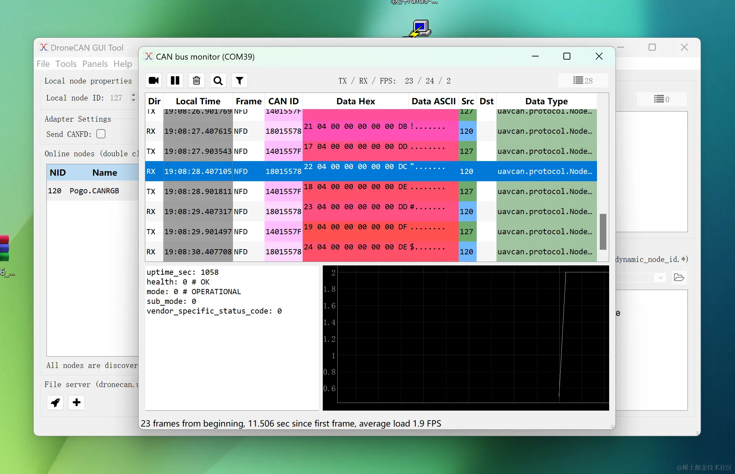The height and width of the screenshot is (474, 735).
Task: Click the video camera capture icon
Action: [x=154, y=81]
